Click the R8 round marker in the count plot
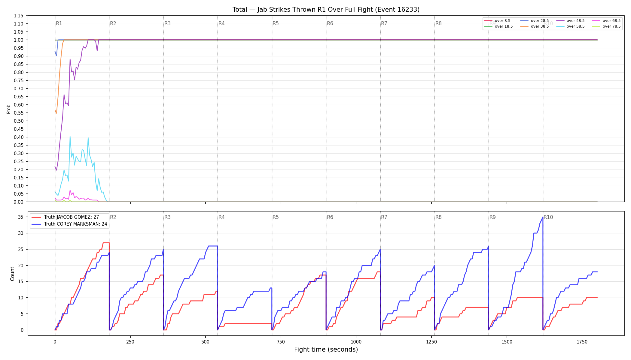 (438, 217)
